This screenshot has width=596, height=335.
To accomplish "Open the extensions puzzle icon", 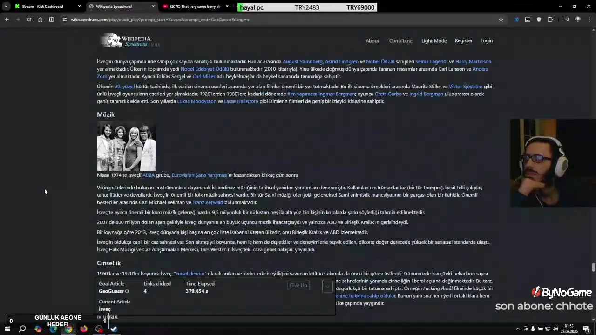I will (x=550, y=20).
